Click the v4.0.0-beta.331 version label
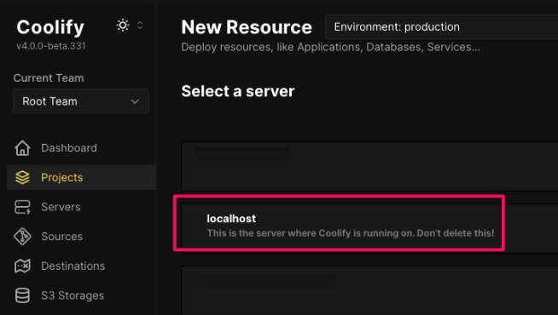Image resolution: width=558 pixels, height=315 pixels. (51, 46)
